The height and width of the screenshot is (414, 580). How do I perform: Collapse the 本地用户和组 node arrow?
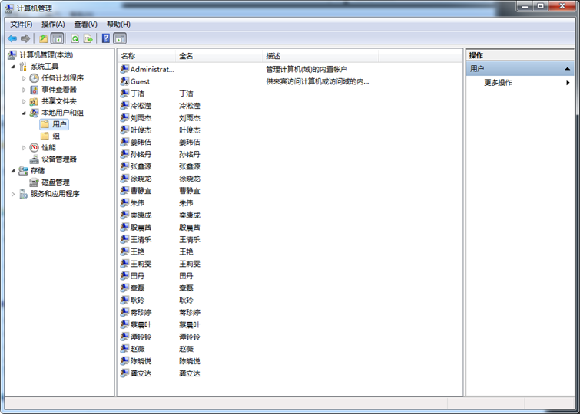[x=24, y=113]
